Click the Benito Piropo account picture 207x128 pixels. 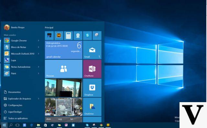[7, 27]
